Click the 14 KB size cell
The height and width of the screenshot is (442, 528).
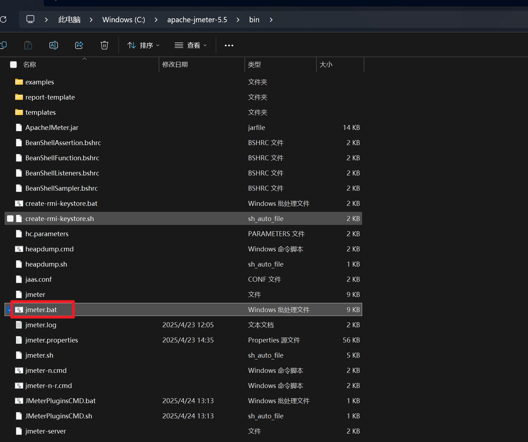[351, 127]
